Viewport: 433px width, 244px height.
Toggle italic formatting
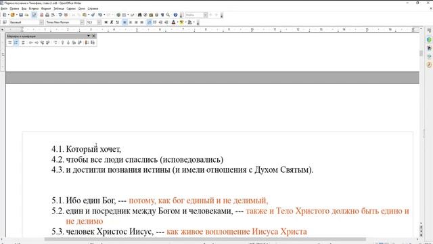point(112,22)
